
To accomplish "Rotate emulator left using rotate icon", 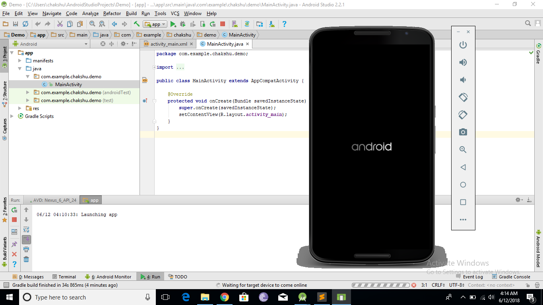I will point(463,97).
